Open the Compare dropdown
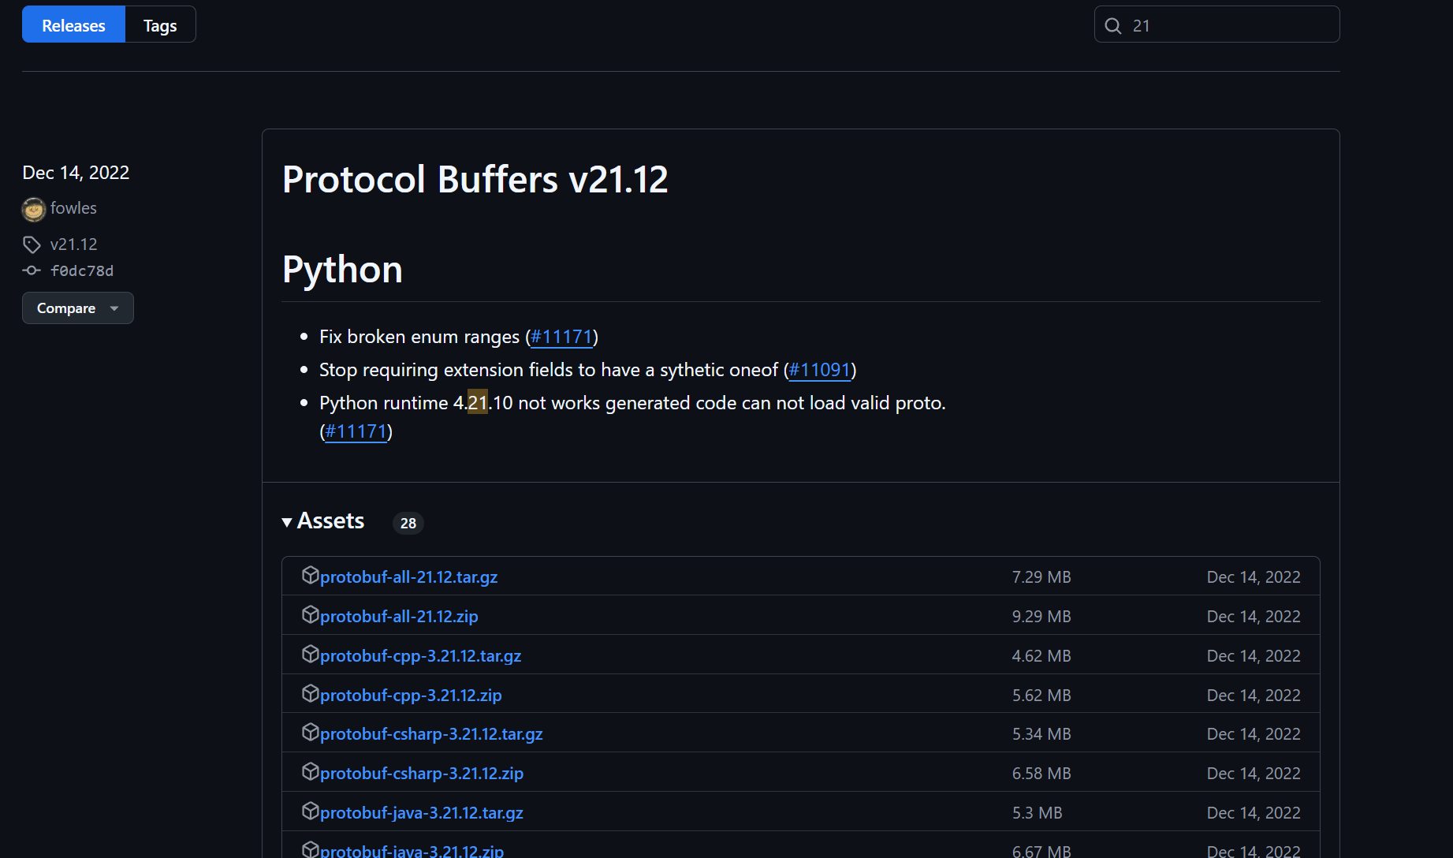 (77, 308)
